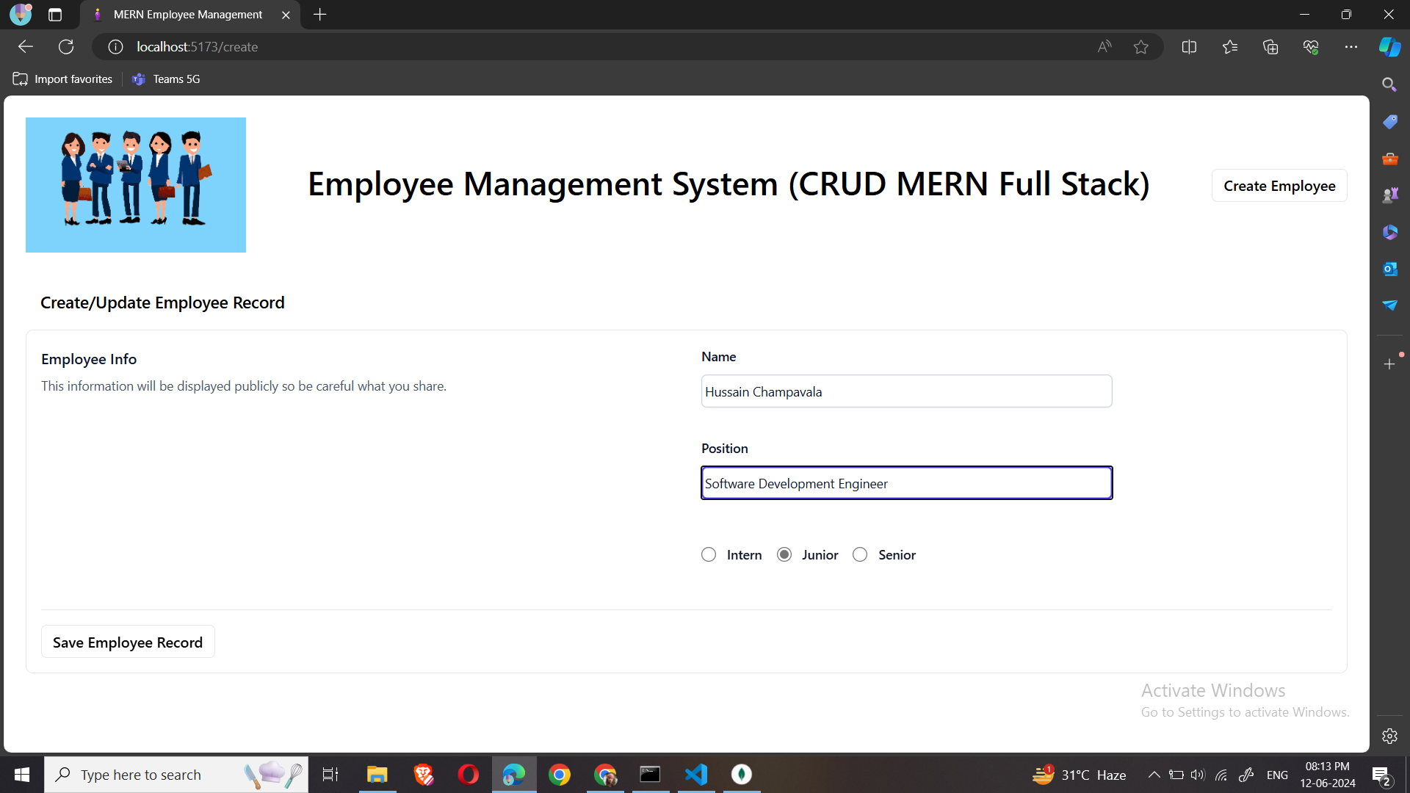Open the split screen icon
Viewport: 1410px width, 793px height.
point(1189,47)
